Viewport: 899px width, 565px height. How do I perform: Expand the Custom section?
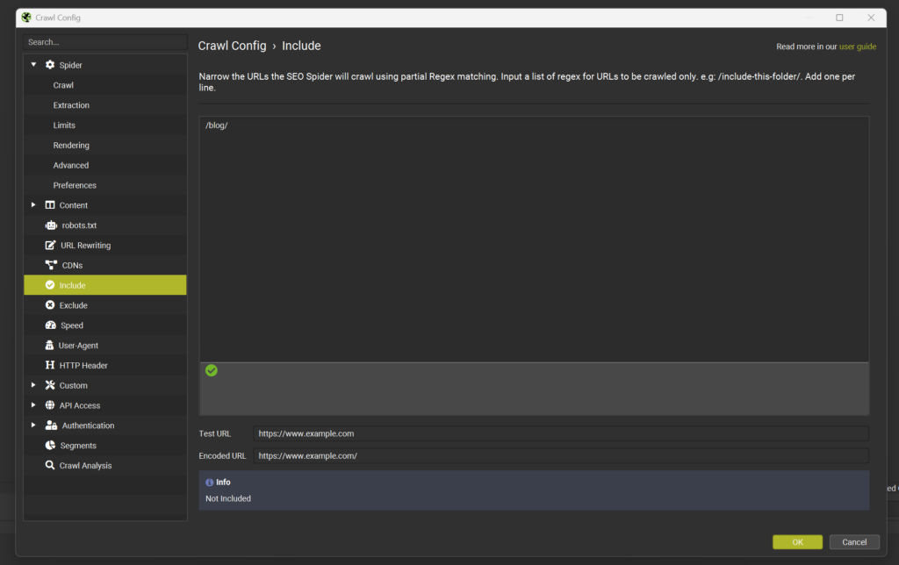click(x=33, y=385)
